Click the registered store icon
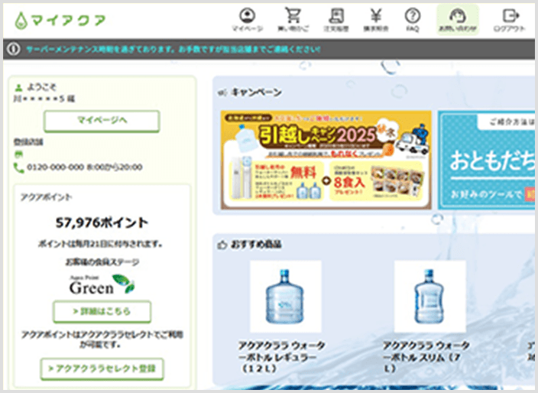The image size is (538, 393). tap(18, 154)
